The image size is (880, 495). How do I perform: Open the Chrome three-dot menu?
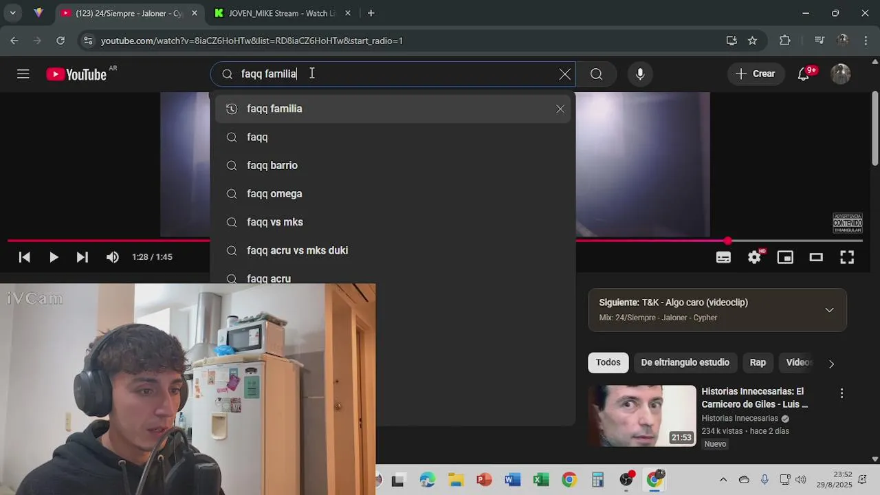(x=864, y=41)
